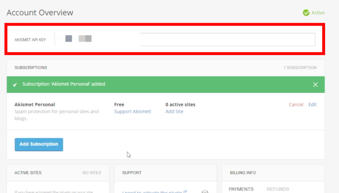Screen dimensions: 339x193
Task: Click the 'Account Overview' heading
Action: click(x=40, y=13)
